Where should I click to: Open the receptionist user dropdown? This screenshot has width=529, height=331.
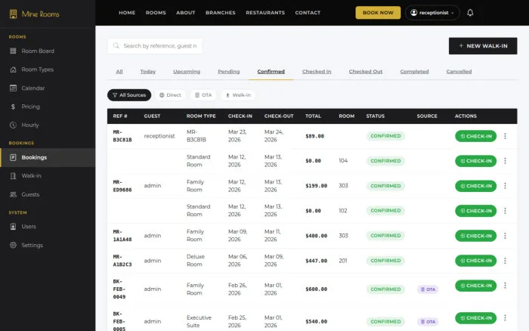[432, 13]
